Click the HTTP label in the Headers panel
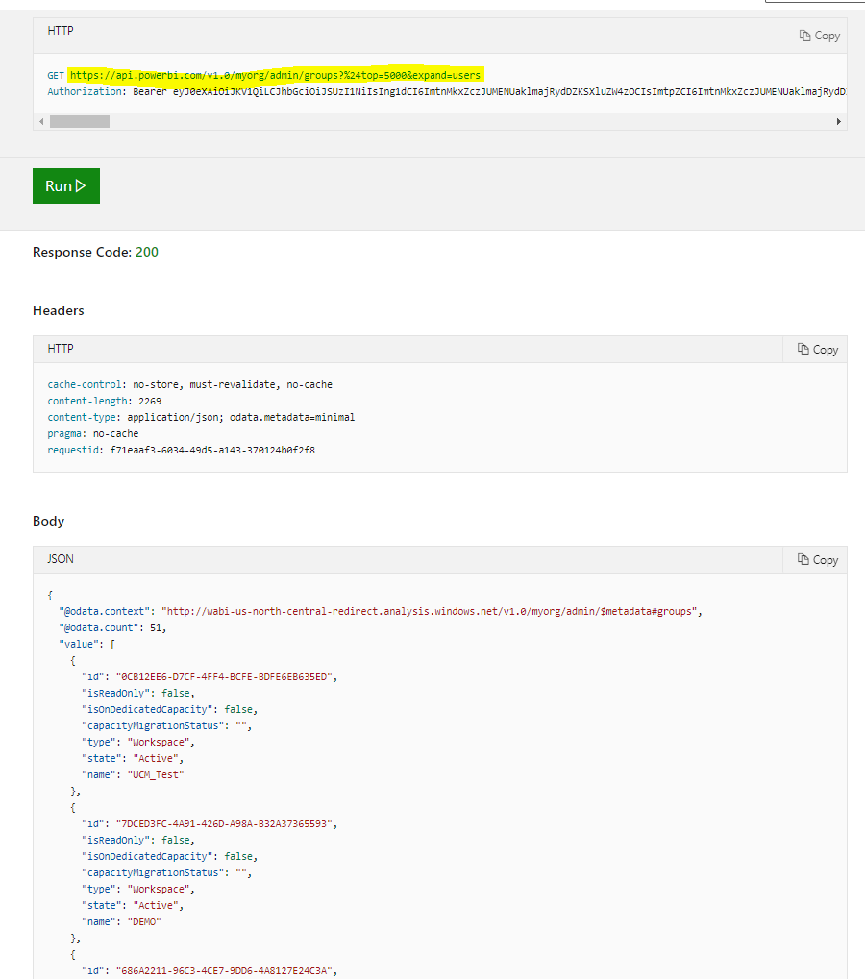Image resolution: width=865 pixels, height=979 pixels. pyautogui.click(x=61, y=349)
